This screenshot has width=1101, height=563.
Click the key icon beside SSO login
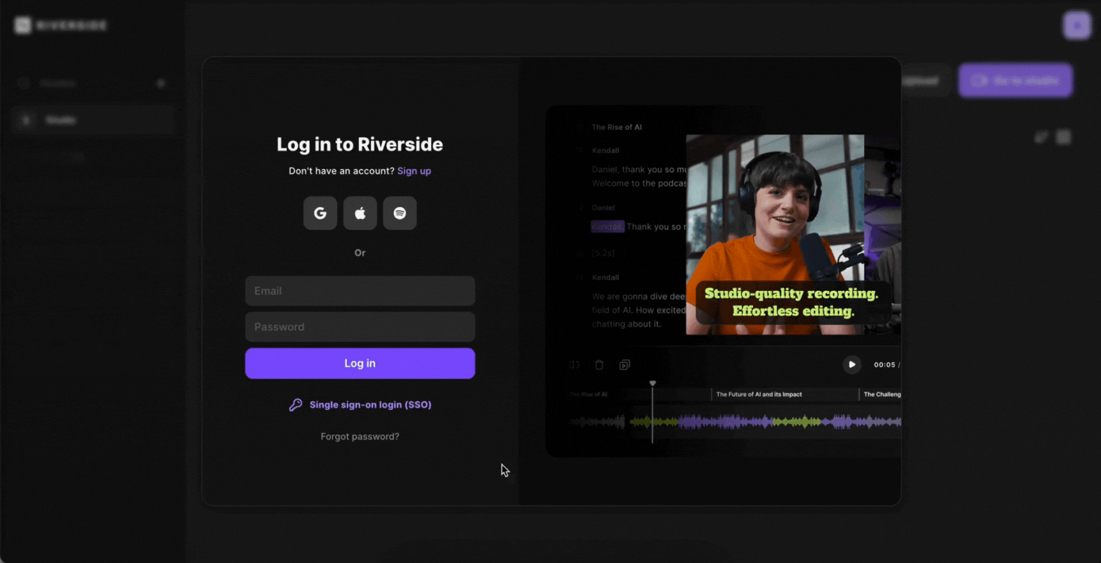tap(295, 405)
